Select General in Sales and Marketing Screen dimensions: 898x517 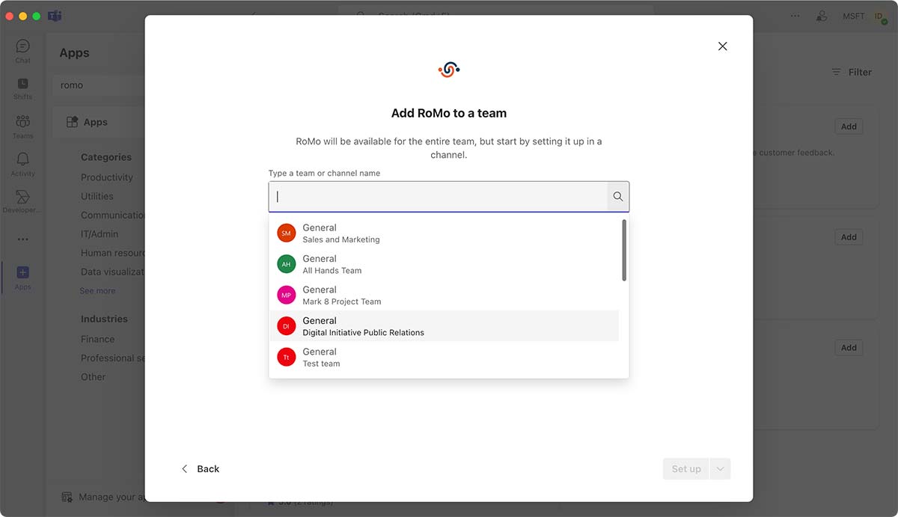click(x=444, y=233)
